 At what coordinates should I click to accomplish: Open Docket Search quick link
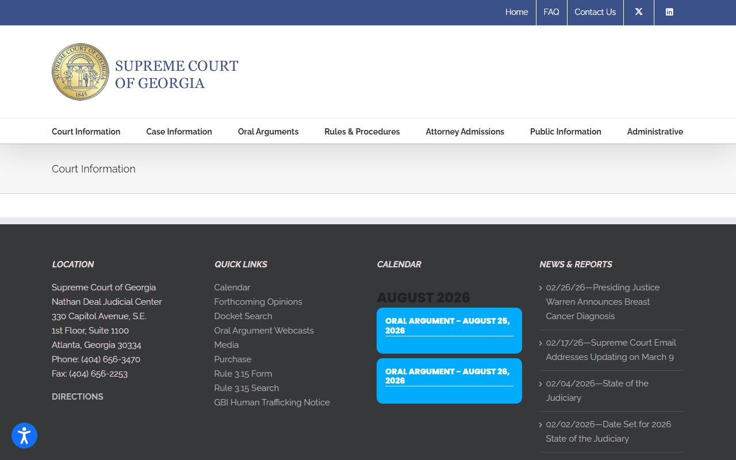coord(243,316)
